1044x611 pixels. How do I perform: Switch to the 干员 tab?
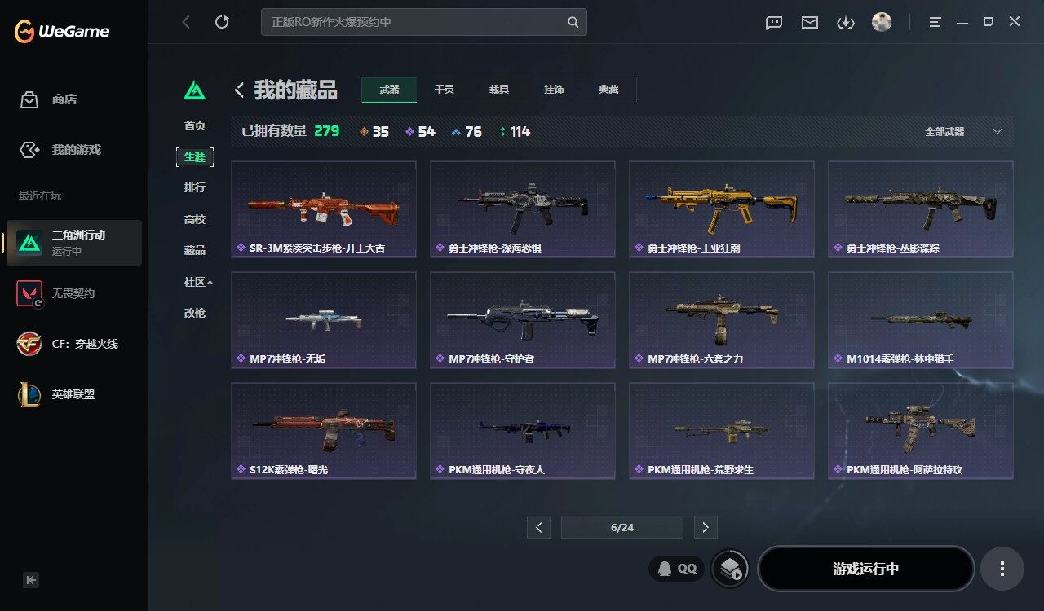pos(444,90)
